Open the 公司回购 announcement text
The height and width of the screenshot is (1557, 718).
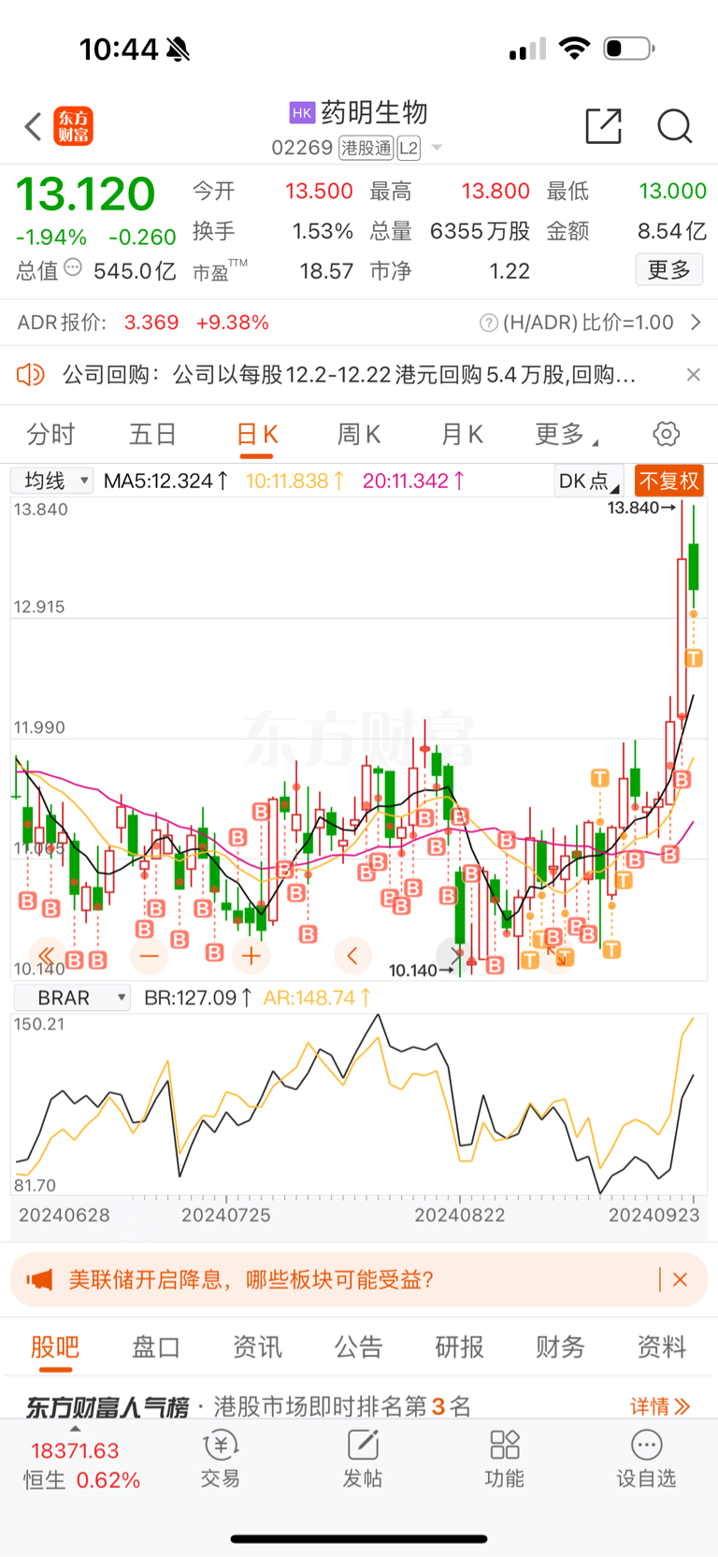(x=350, y=375)
